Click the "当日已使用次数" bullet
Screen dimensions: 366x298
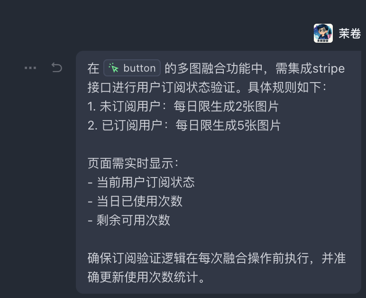[135, 201]
